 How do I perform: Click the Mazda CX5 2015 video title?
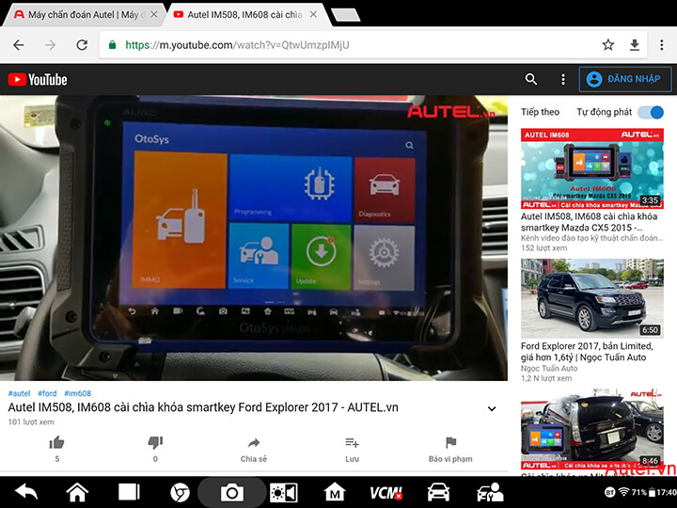coord(589,222)
